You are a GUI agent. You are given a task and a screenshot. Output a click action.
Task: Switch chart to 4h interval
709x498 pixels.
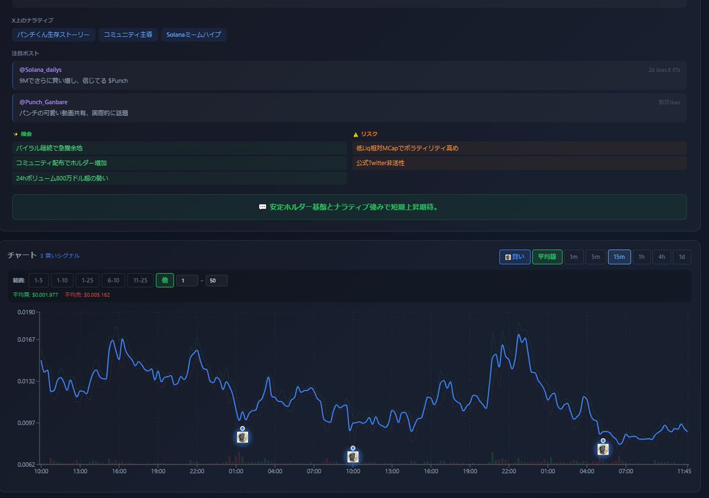point(662,257)
